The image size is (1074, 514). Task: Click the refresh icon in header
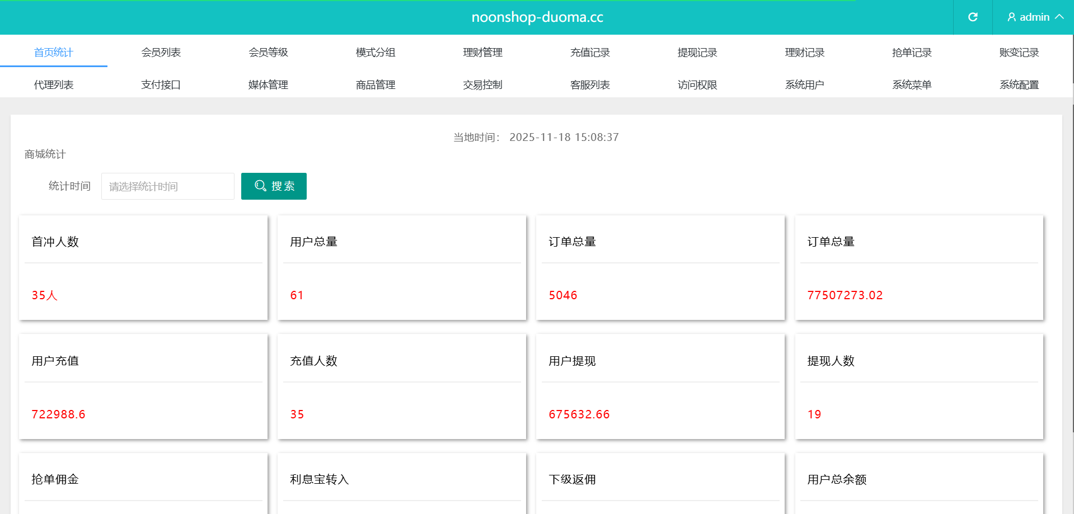tap(973, 17)
